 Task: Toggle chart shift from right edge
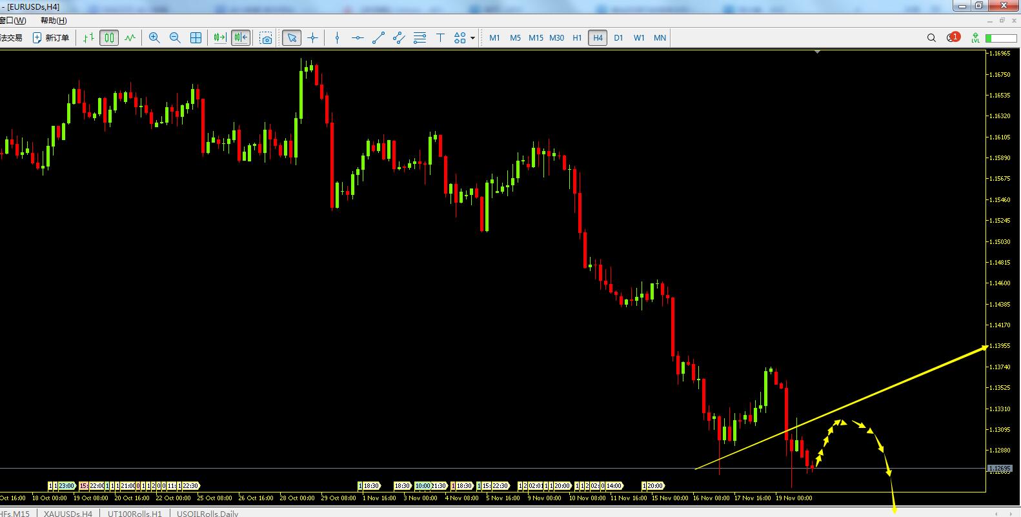coord(241,38)
